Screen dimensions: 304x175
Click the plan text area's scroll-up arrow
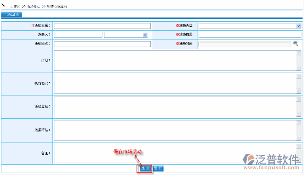tap(299, 53)
